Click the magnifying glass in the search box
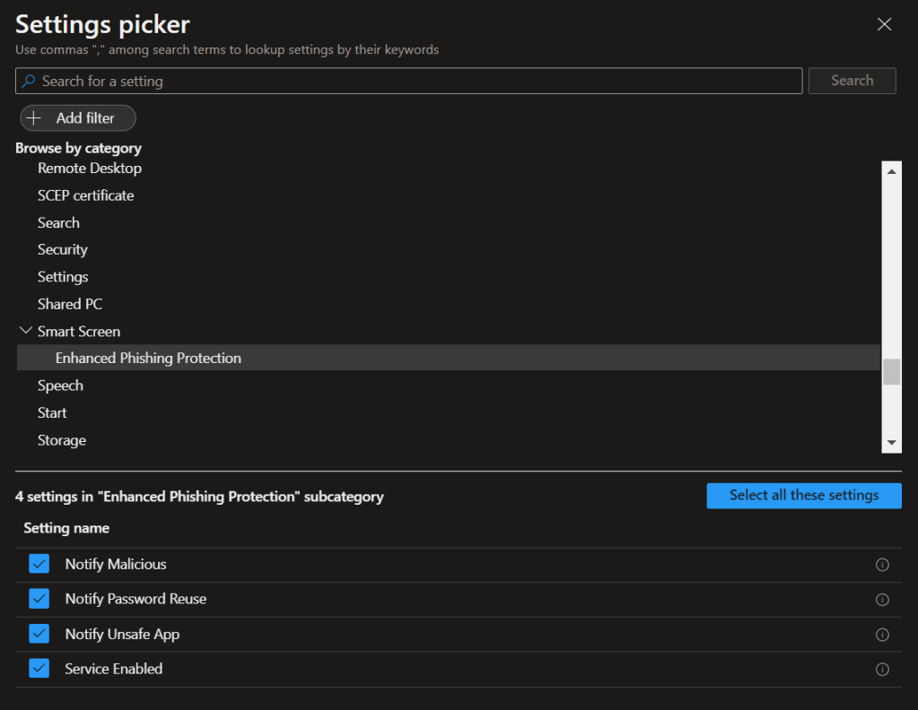Viewport: 918px width, 710px height. pos(29,81)
